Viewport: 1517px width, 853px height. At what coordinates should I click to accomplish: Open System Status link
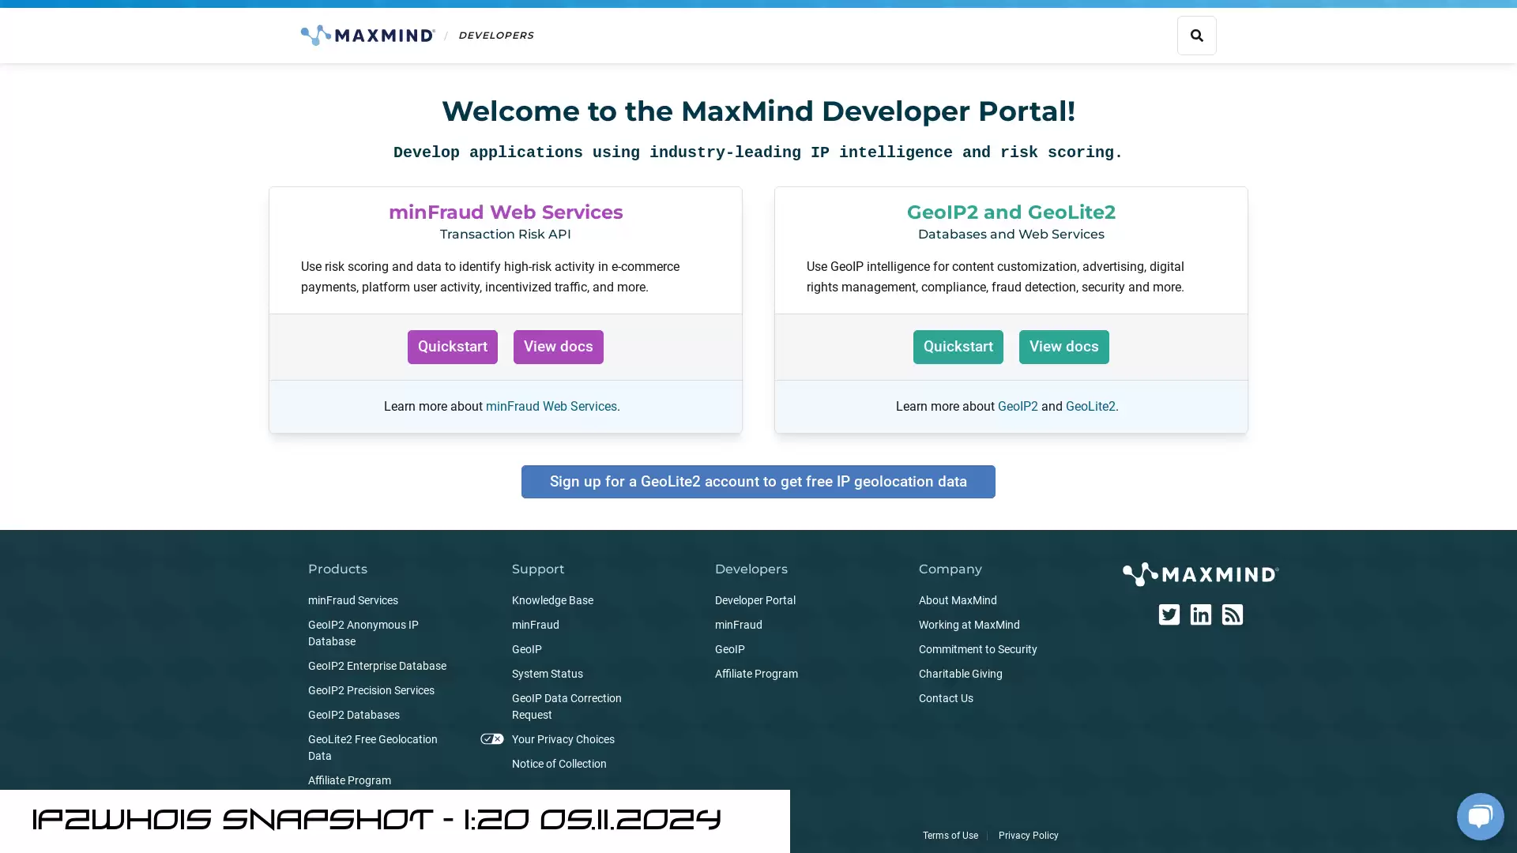pyautogui.click(x=547, y=674)
